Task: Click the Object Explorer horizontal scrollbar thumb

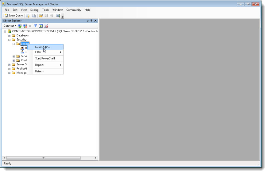Action: (x=43, y=158)
